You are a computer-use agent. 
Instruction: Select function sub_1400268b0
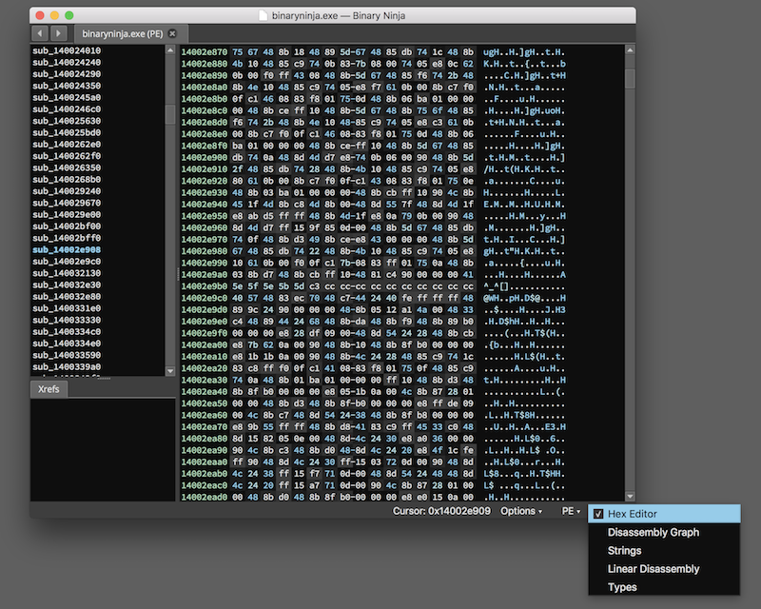[67, 179]
